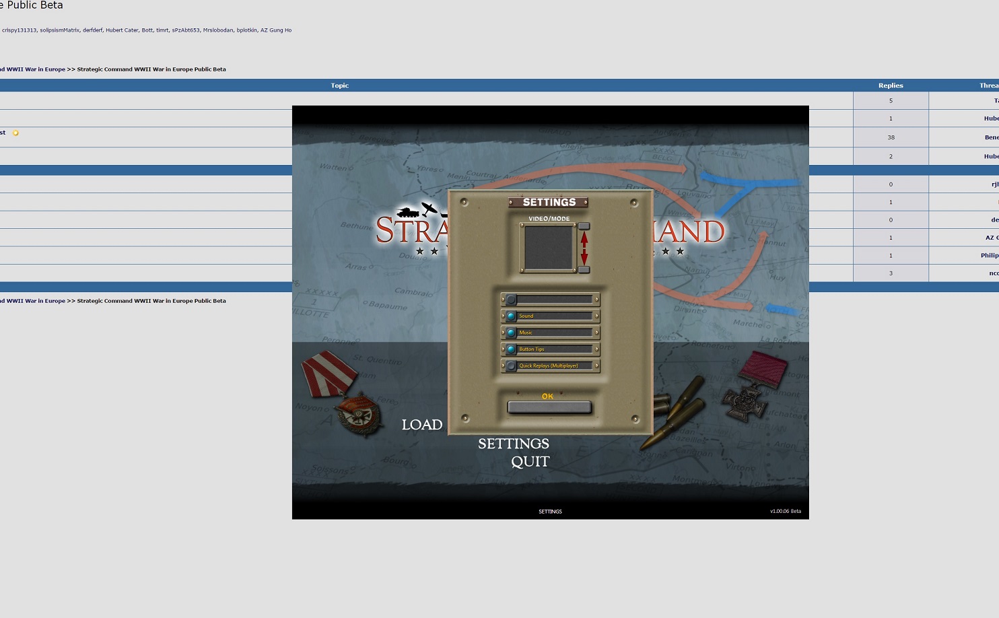Click the Victoria Cross medal
Image resolution: width=999 pixels, height=618 pixels.
point(753,387)
